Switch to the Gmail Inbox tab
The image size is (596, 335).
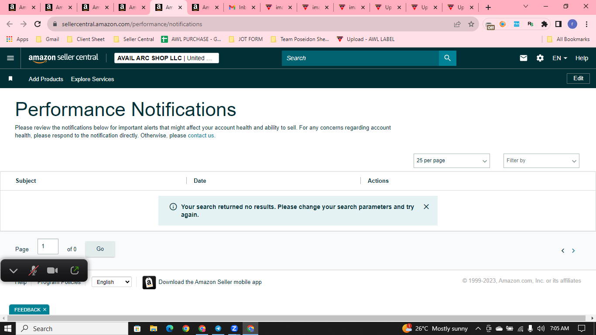[x=242, y=7]
